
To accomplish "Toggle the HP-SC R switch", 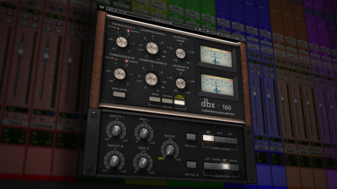I will 191,165.
